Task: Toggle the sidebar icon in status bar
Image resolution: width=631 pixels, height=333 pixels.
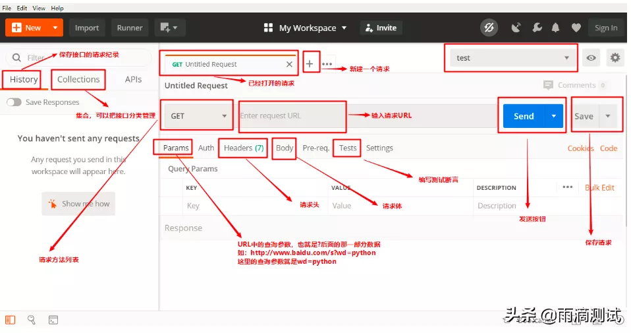Action: tap(10, 320)
